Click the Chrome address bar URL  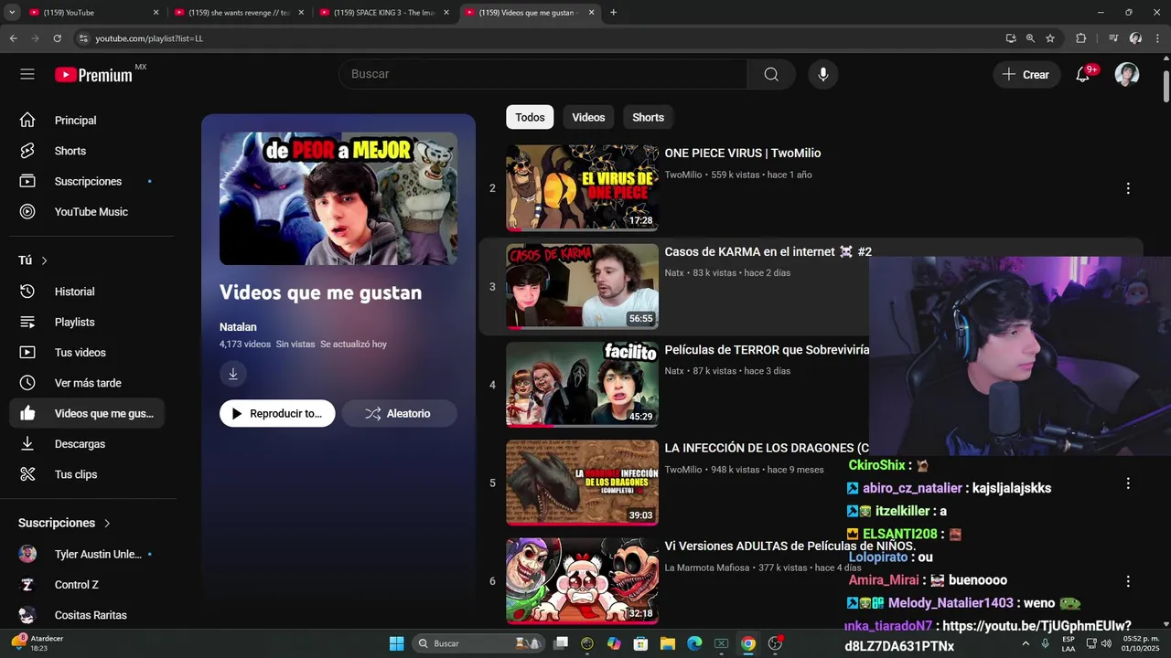coord(149,38)
